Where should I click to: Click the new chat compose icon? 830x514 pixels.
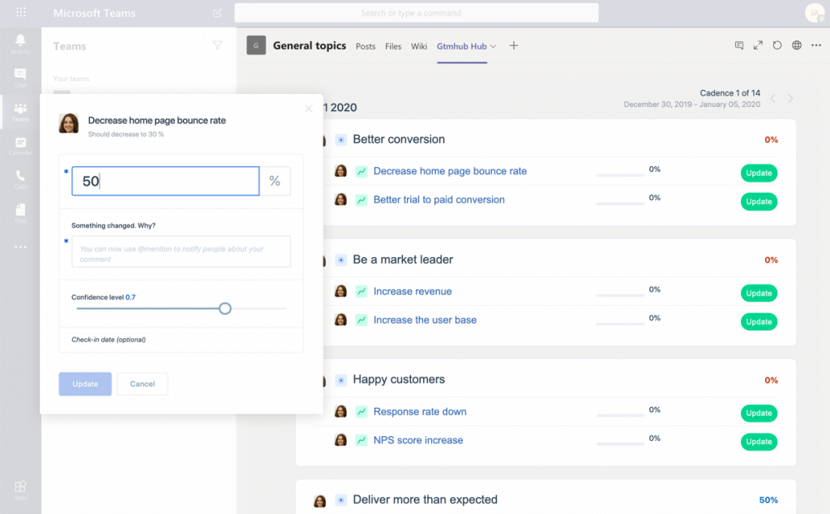tap(217, 13)
